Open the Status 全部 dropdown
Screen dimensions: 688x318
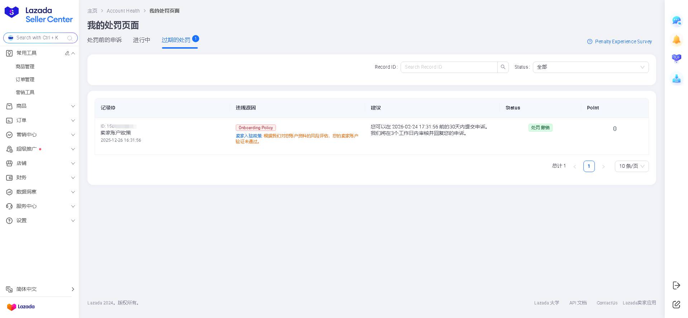coord(591,67)
